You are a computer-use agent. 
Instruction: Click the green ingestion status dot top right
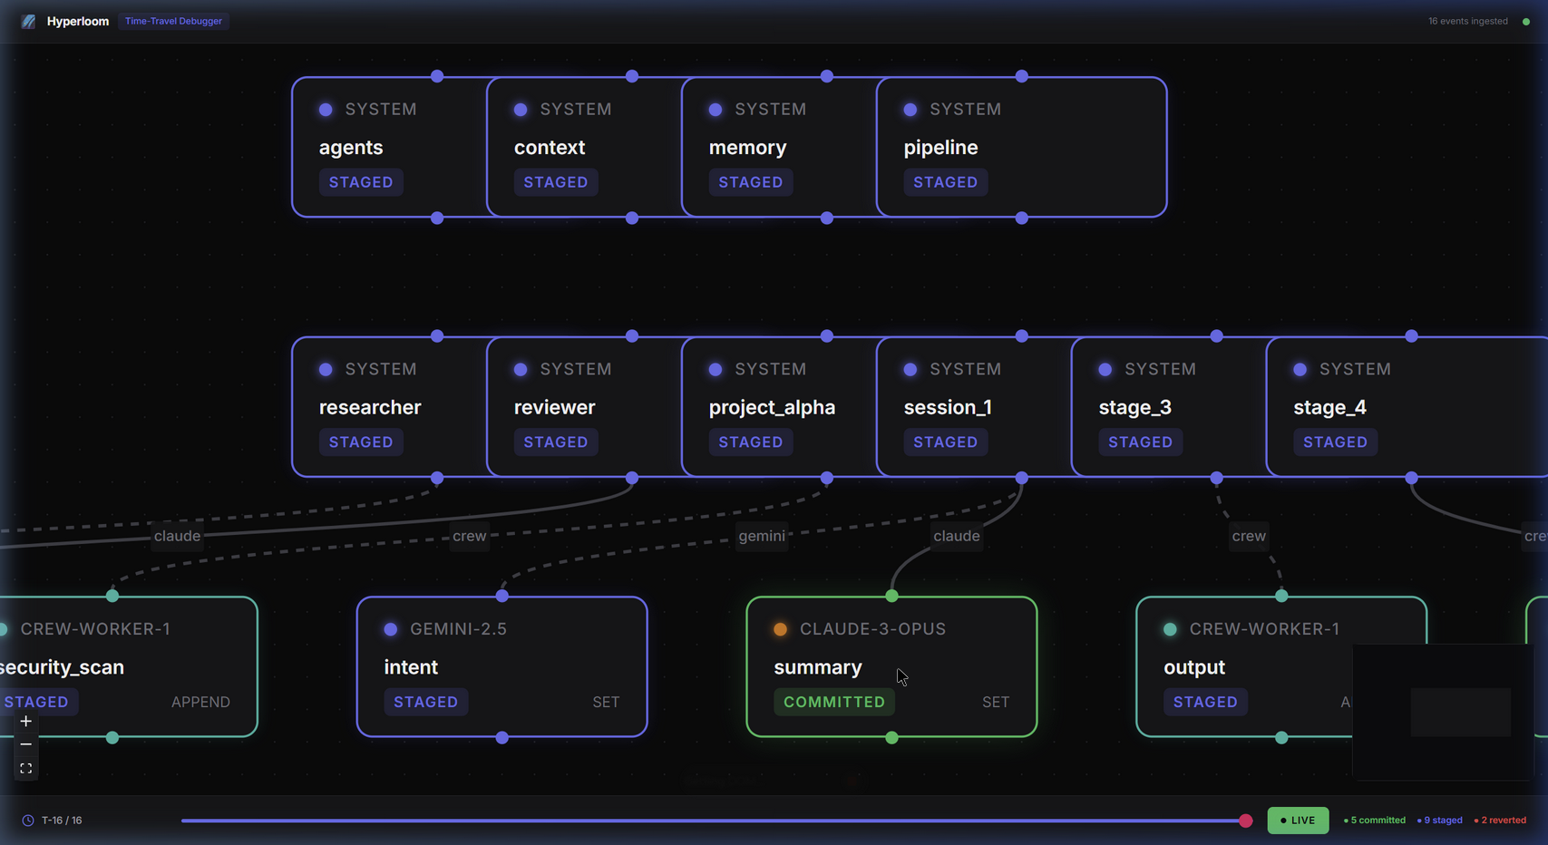click(1528, 21)
